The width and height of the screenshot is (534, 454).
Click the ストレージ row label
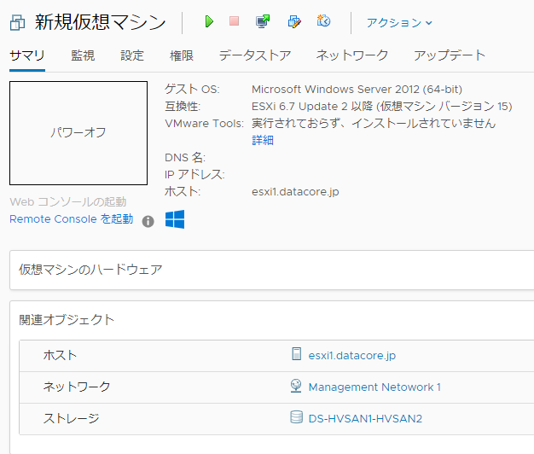71,418
